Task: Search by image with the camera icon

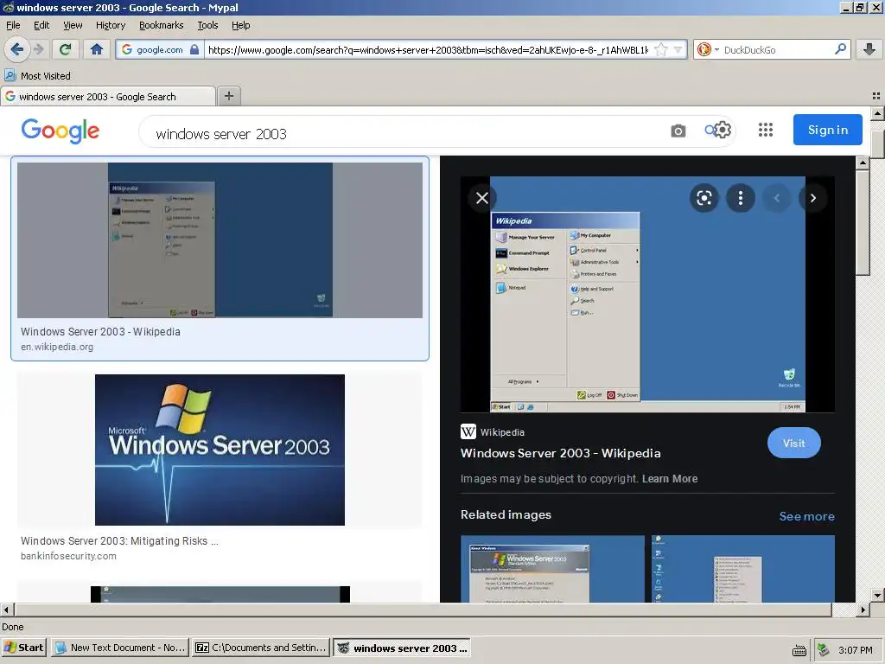Action: click(x=678, y=131)
